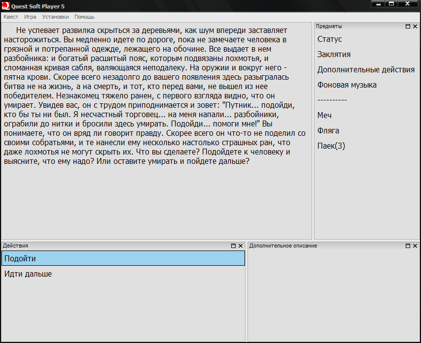Undock the Предметы panel with float icon
This screenshot has width=421, height=343.
point(408,26)
